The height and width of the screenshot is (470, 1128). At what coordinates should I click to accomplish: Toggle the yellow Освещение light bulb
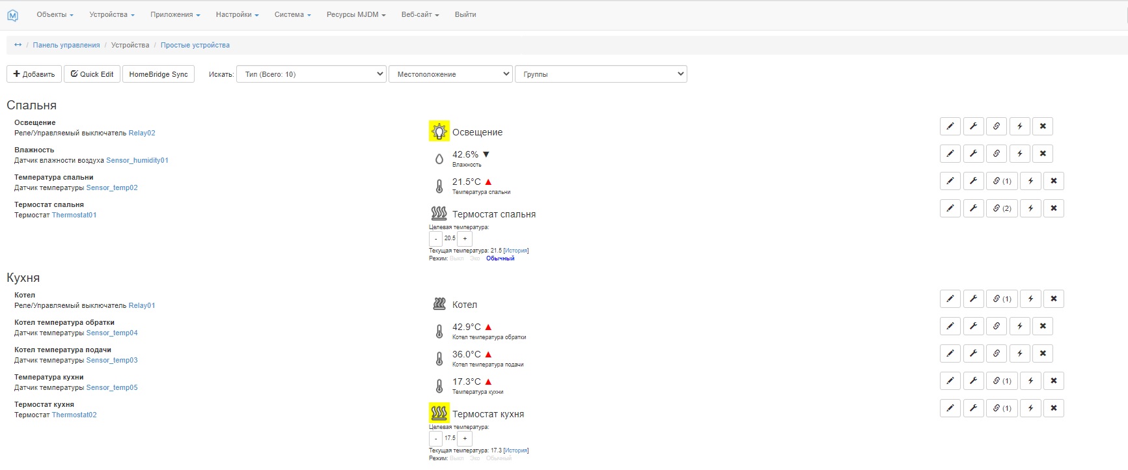(x=439, y=131)
